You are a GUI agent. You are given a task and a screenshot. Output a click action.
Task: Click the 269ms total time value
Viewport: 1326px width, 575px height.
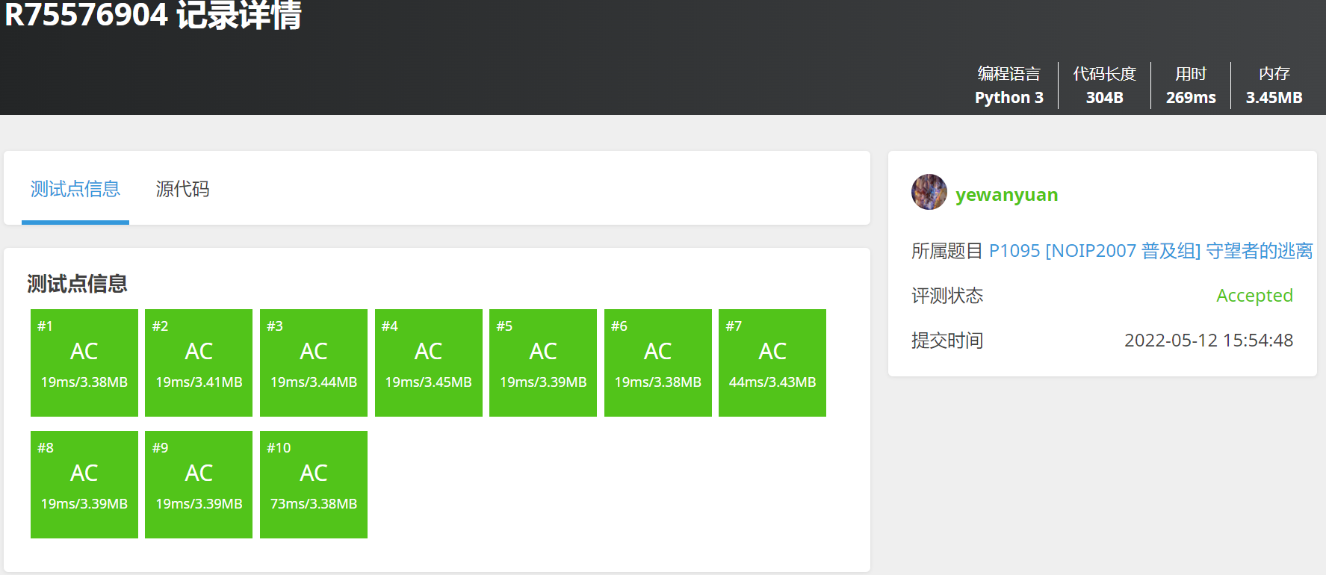point(1191,98)
